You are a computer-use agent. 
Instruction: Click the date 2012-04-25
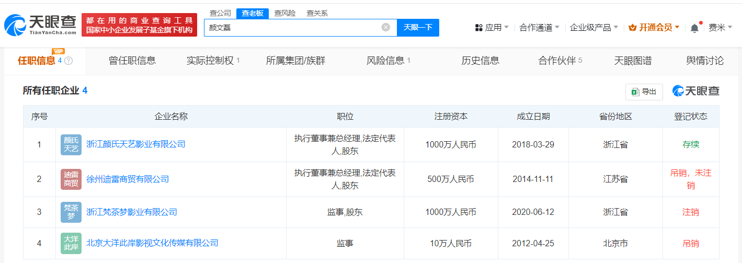pos(533,244)
